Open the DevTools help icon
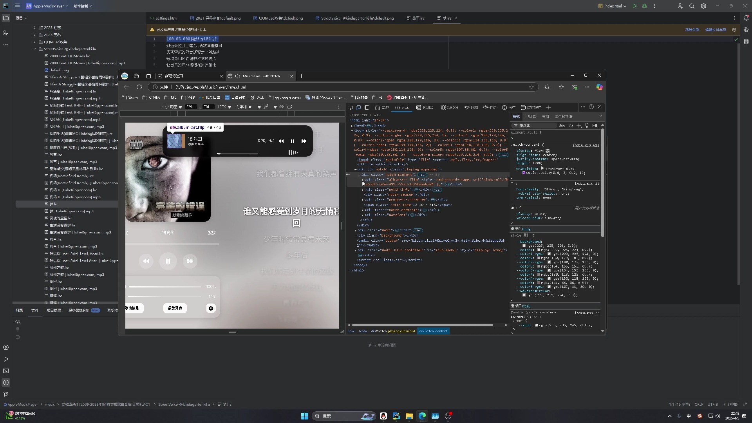Screen dimensions: 752x423 coord(591,107)
